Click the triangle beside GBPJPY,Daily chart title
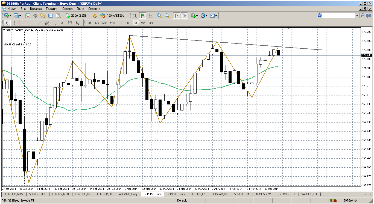Image resolution: width=374 pixels, height=204 pixels. tap(4, 30)
